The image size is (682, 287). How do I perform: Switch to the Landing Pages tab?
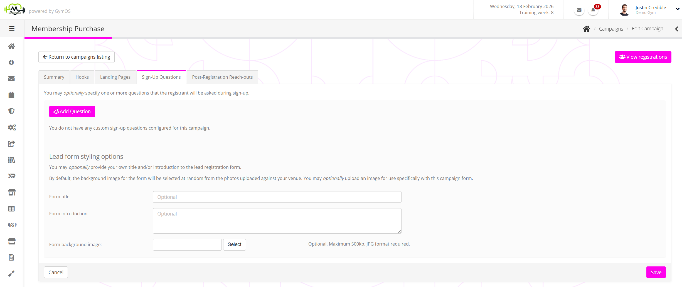(115, 77)
